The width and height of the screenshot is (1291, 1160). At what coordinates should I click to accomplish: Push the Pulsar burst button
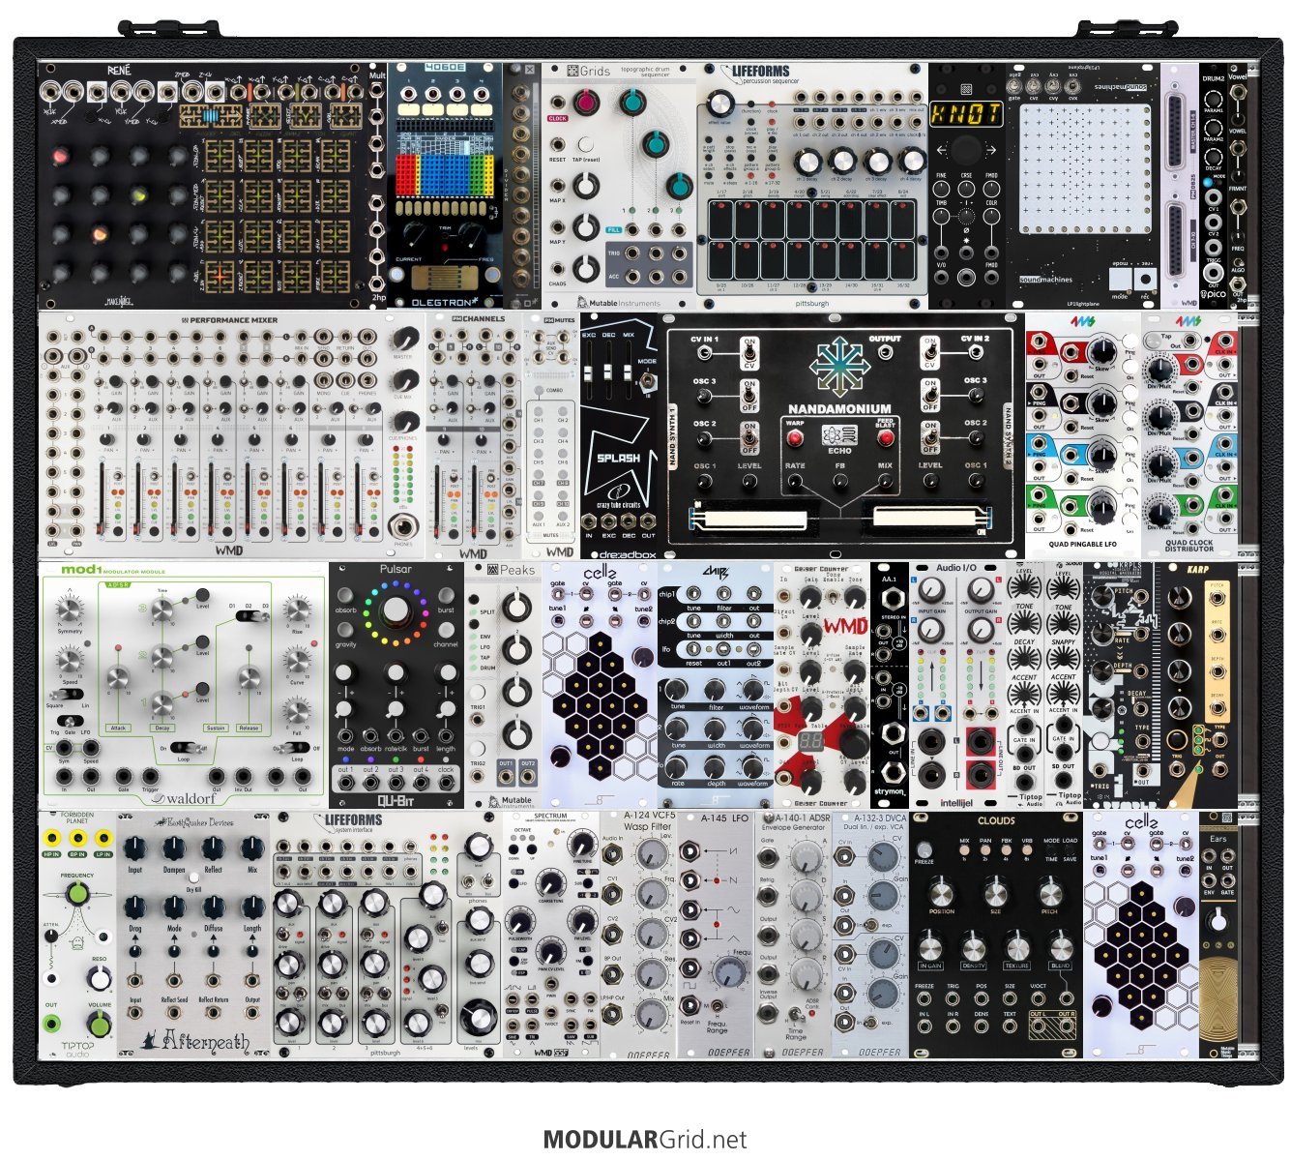pos(445,595)
